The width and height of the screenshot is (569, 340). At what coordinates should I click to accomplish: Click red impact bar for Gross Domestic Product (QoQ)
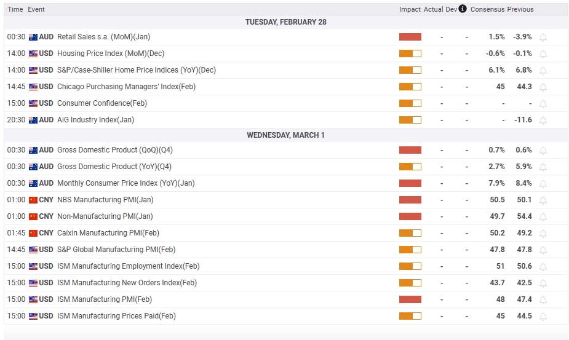[x=410, y=150]
